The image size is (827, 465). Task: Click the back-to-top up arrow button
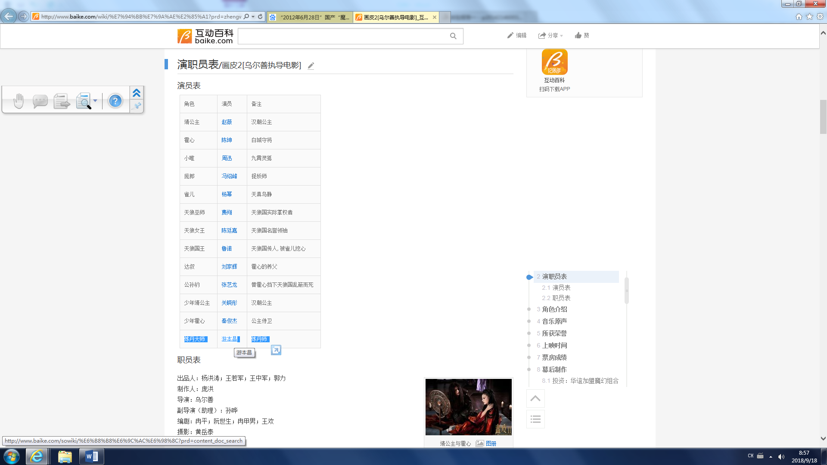[535, 398]
